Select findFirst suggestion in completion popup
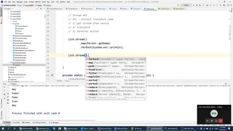The image size is (233, 131). click(x=116, y=70)
